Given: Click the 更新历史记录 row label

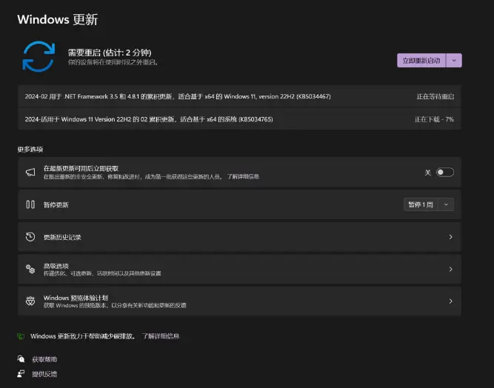Looking at the screenshot, I should coord(62,237).
